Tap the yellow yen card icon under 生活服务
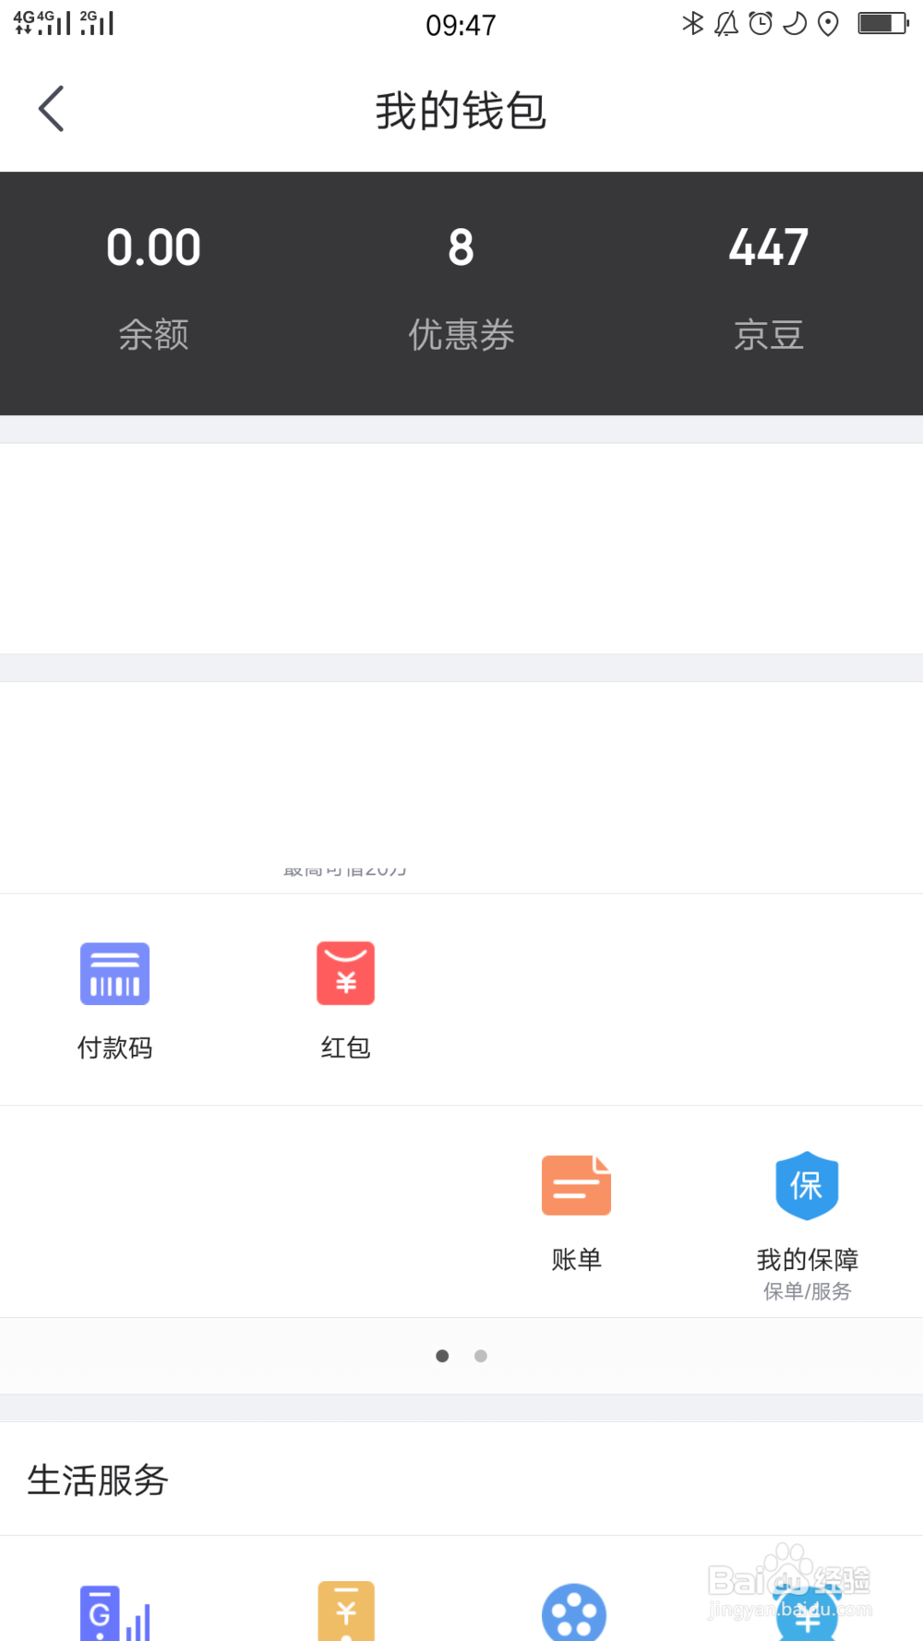923x1641 pixels. 346,1611
